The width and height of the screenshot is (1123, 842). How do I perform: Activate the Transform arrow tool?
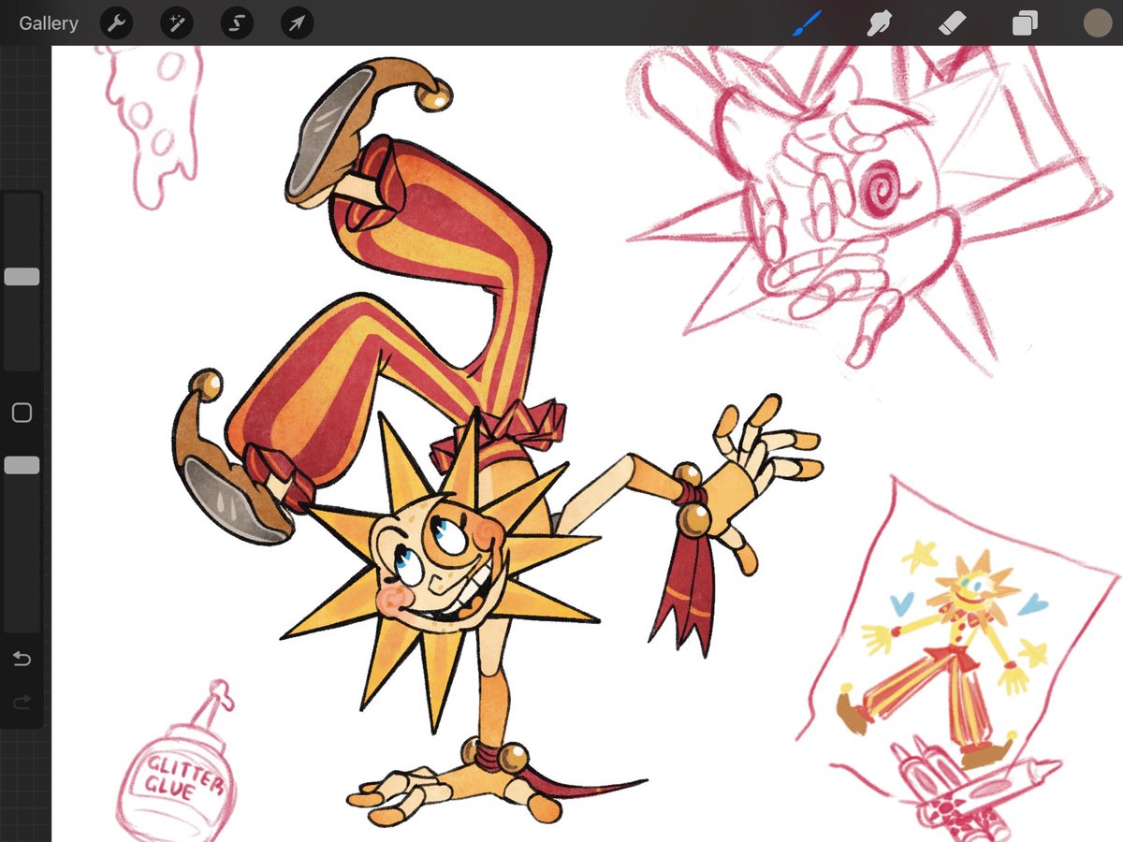coord(297,23)
